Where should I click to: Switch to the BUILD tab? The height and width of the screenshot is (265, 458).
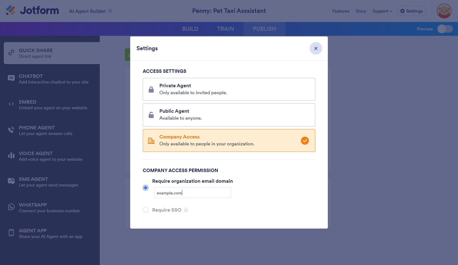coord(190,29)
